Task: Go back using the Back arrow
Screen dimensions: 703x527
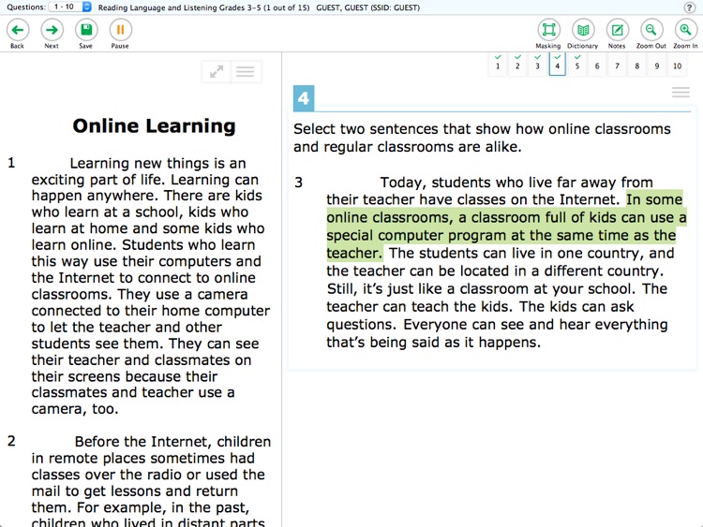Action: pos(18,30)
